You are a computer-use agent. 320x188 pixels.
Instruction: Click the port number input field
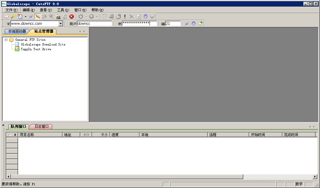click(173, 24)
